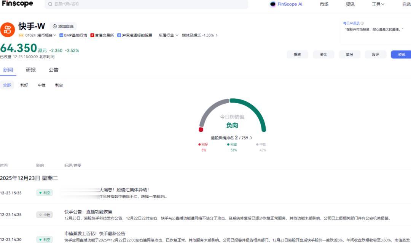Expand the 所属行业 dropdown
The image size is (411, 243).
pyautogui.click(x=168, y=35)
